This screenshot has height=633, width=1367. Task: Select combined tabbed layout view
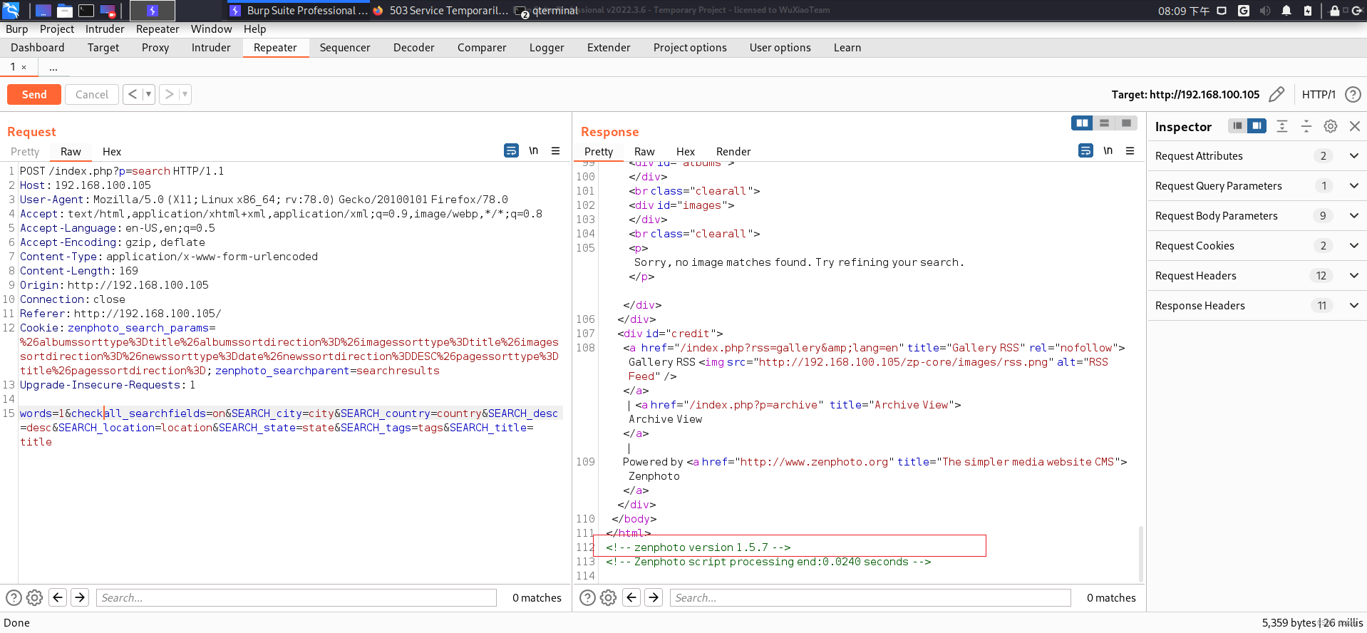pos(1126,123)
